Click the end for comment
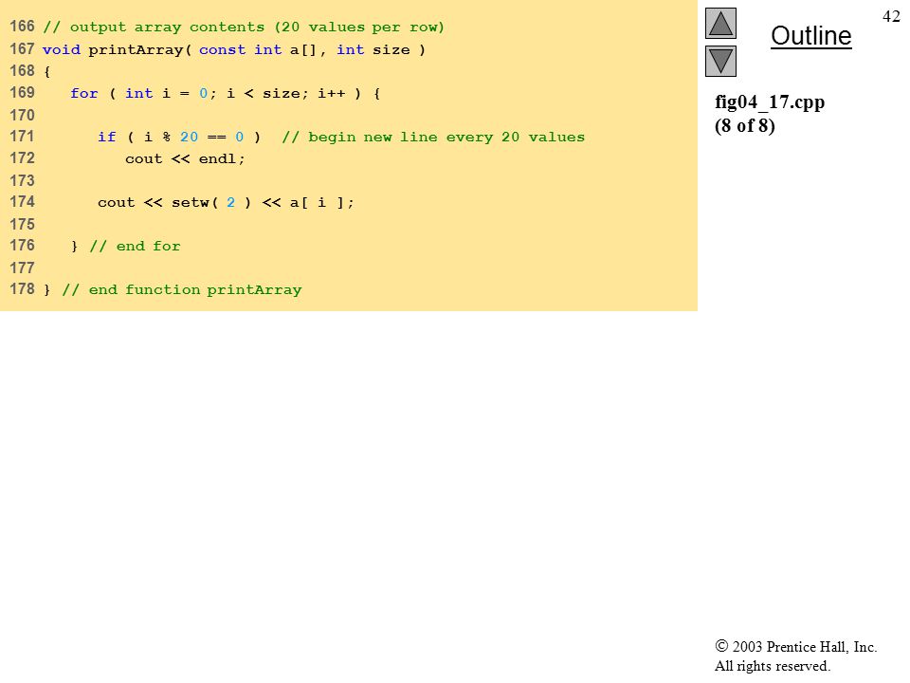The width and height of the screenshot is (910, 683). coord(135,247)
